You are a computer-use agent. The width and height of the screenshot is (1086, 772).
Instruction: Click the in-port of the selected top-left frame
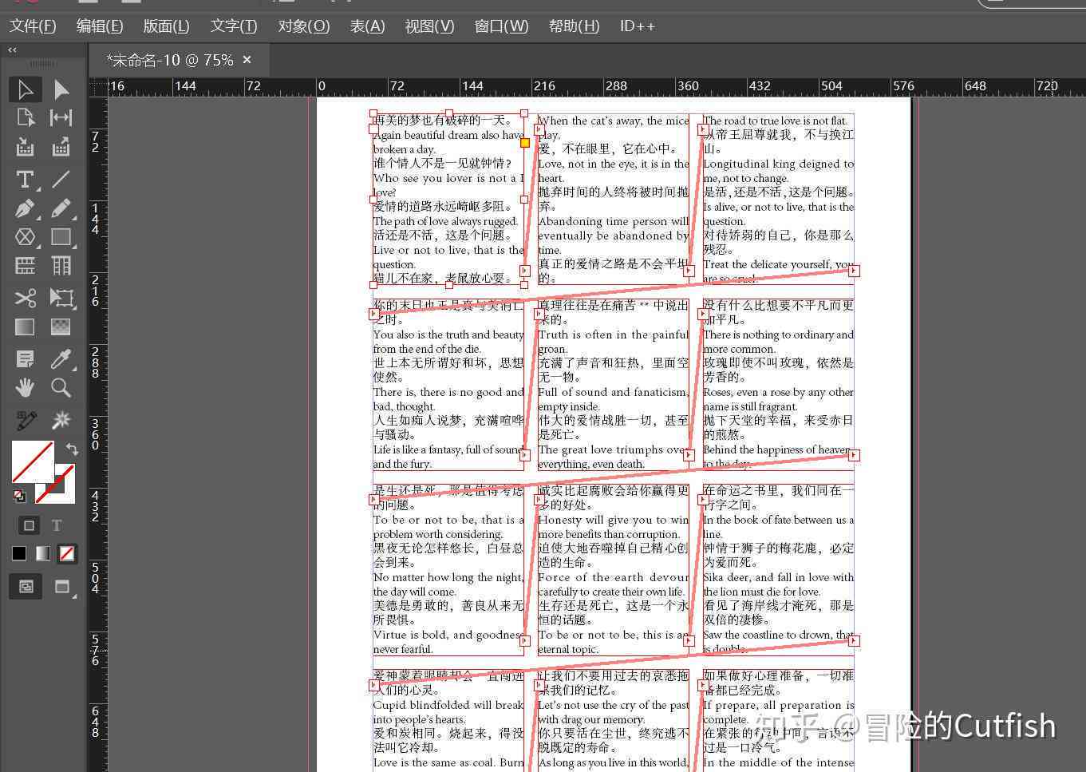373,128
